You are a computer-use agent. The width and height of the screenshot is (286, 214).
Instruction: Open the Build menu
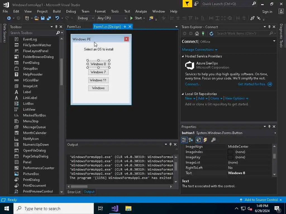pyautogui.click(x=57, y=11)
